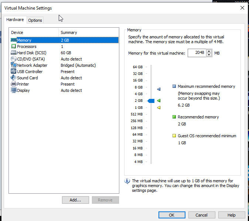
Task: Click the USB Controller icon
Action: click(x=14, y=72)
